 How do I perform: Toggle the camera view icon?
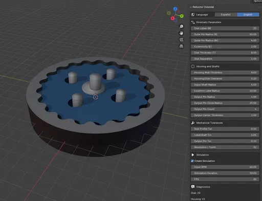point(181,40)
